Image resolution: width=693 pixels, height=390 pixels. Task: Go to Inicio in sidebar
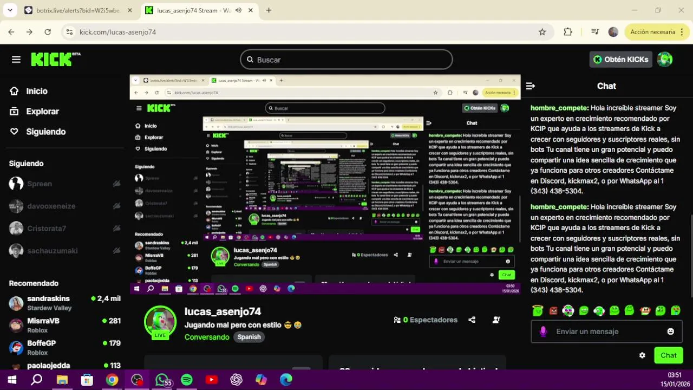pyautogui.click(x=37, y=91)
